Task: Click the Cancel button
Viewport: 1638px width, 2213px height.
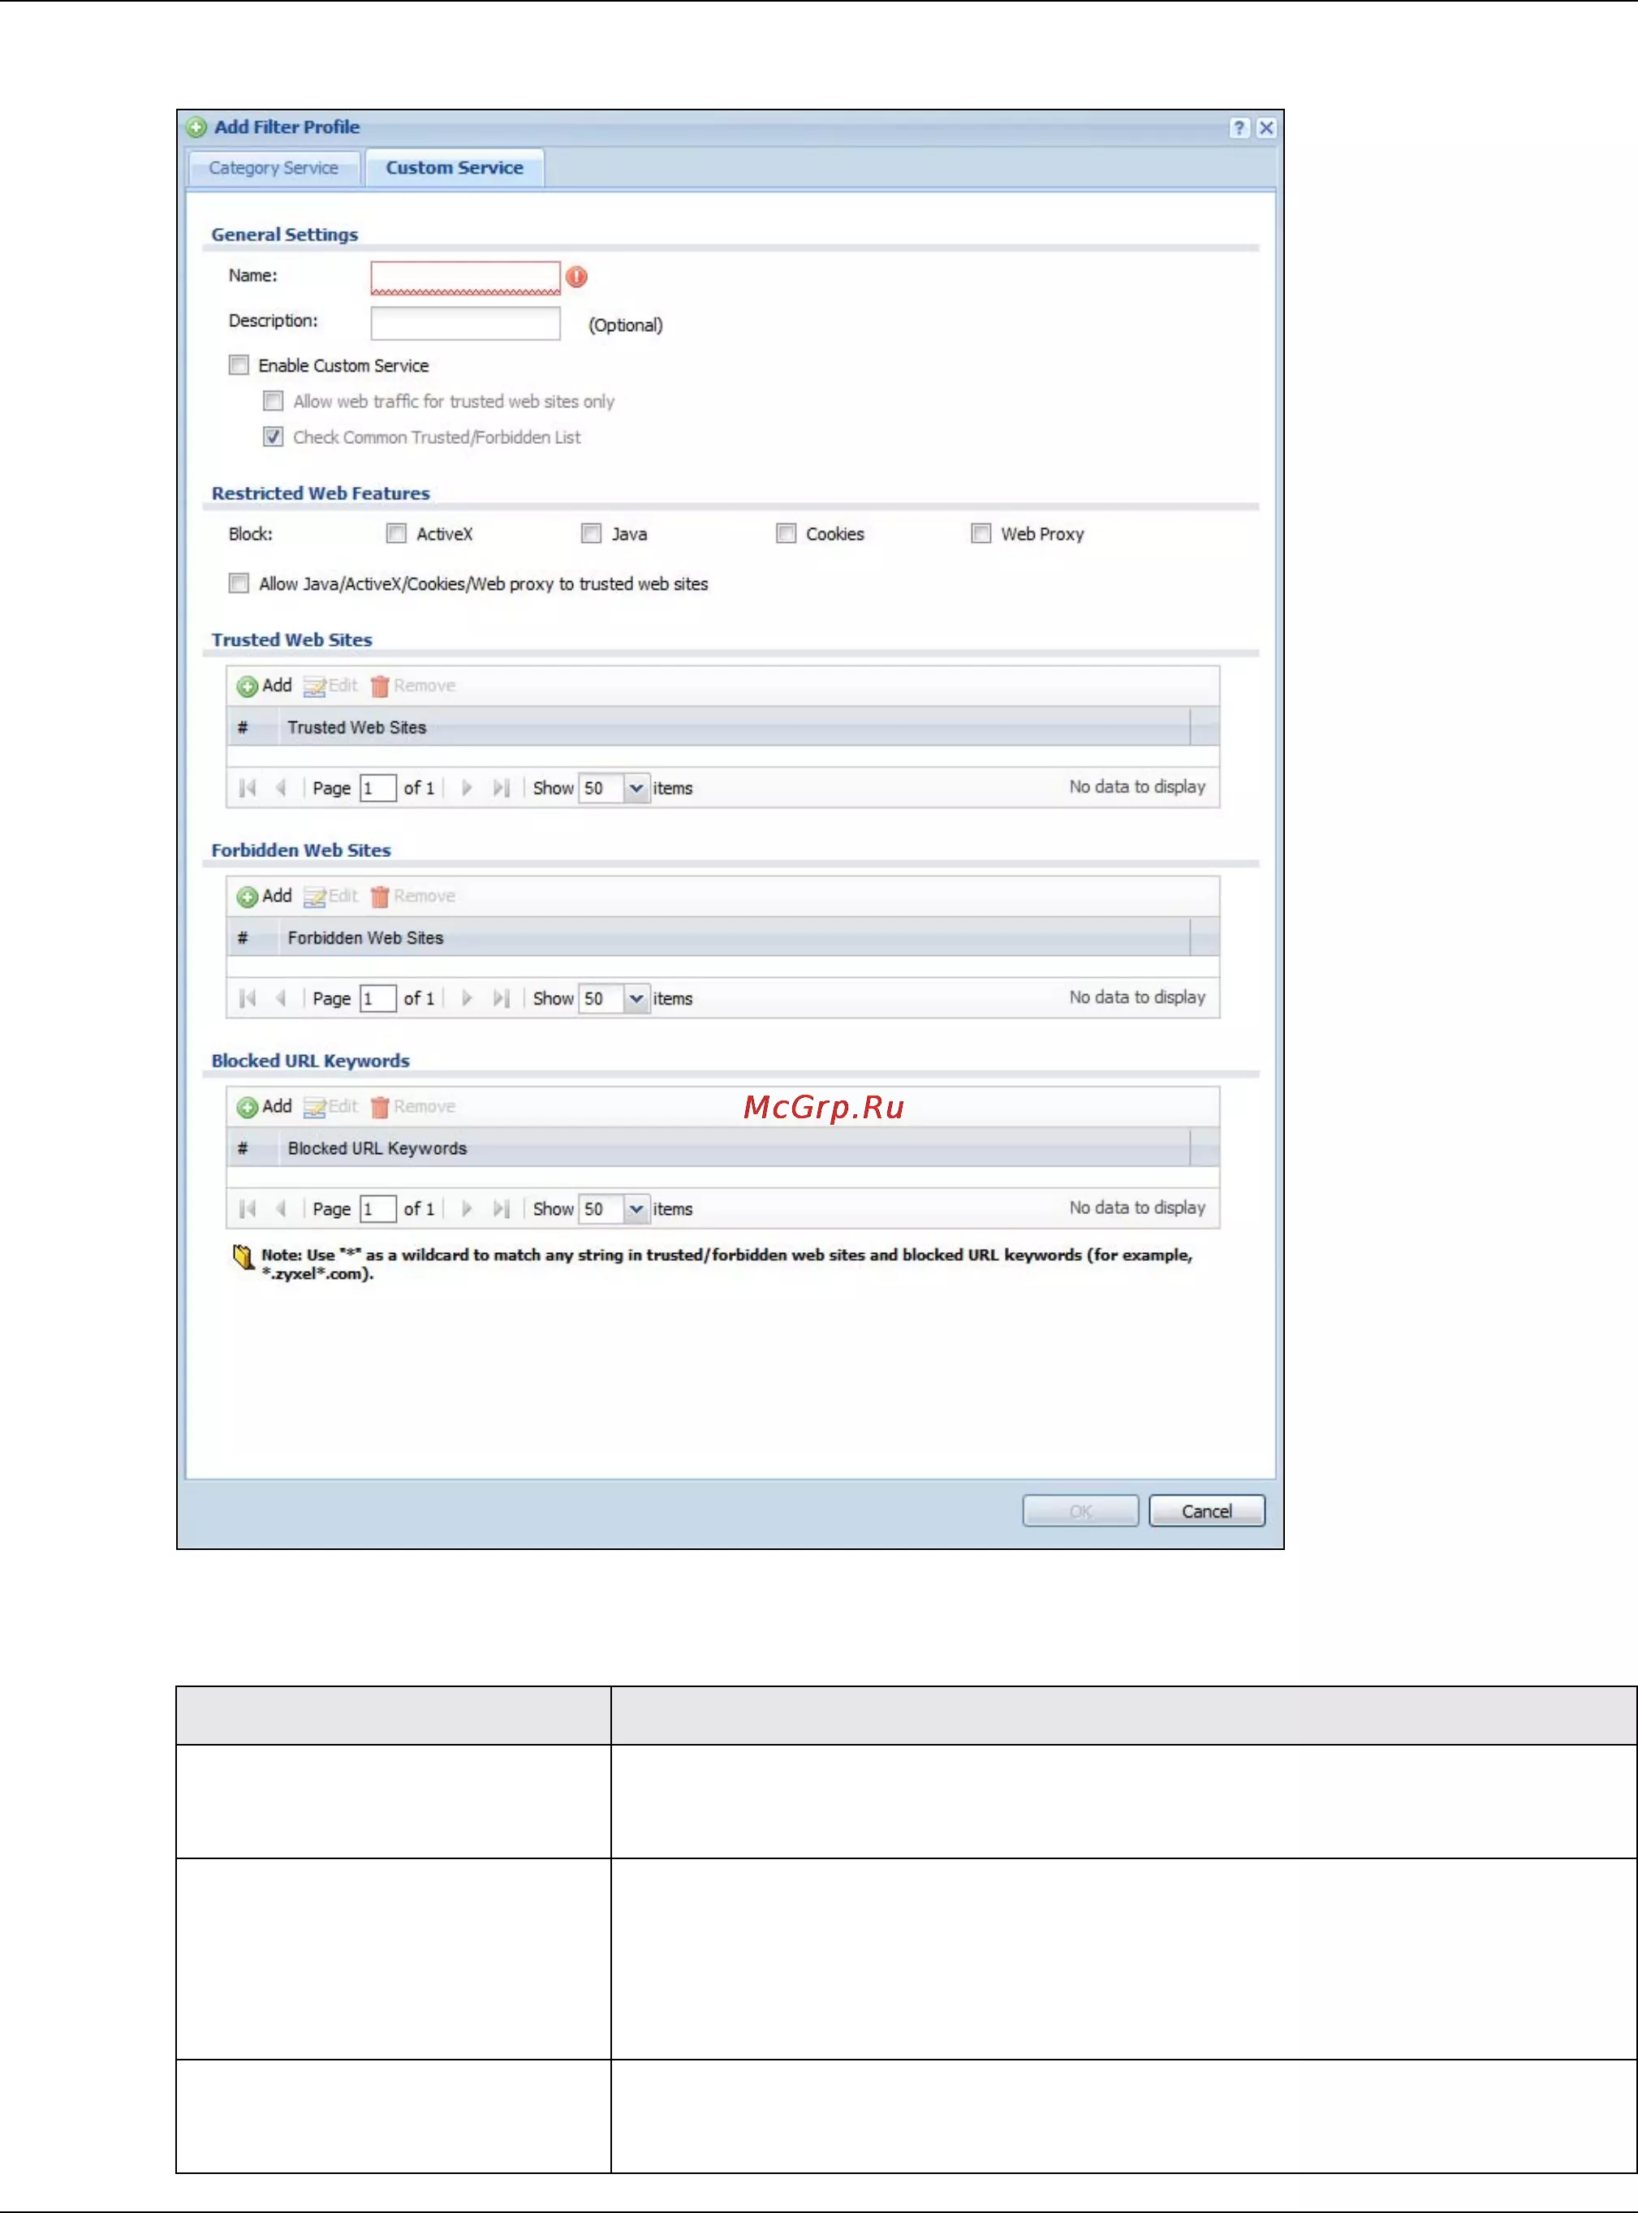Action: pos(1207,1511)
